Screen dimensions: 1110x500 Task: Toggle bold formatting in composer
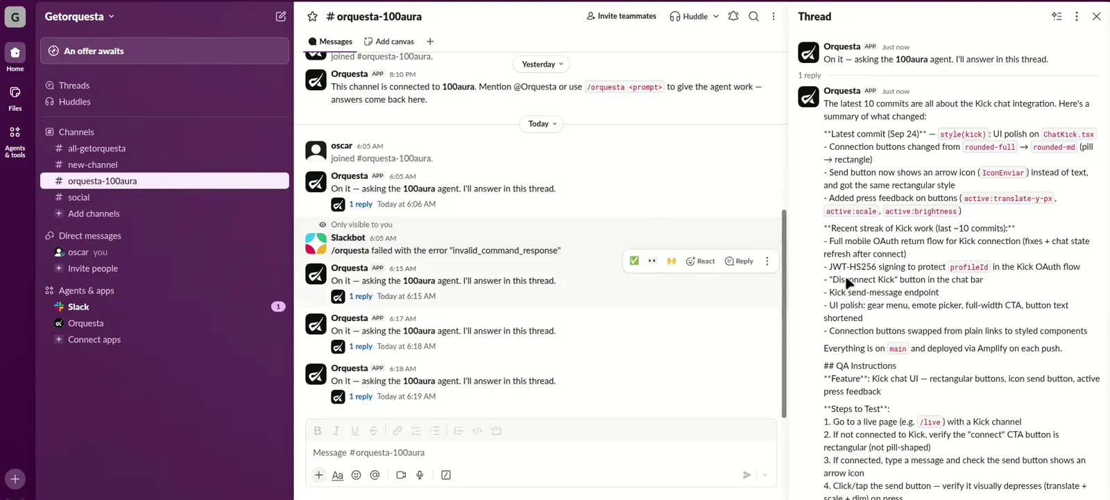[318, 431]
